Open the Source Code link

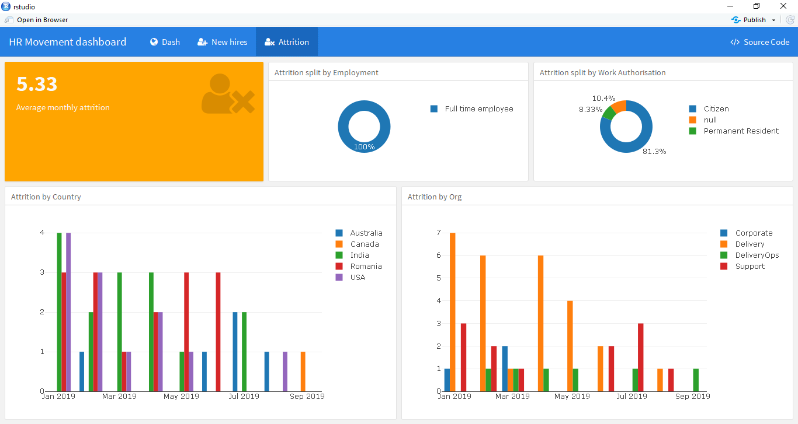[x=759, y=42]
